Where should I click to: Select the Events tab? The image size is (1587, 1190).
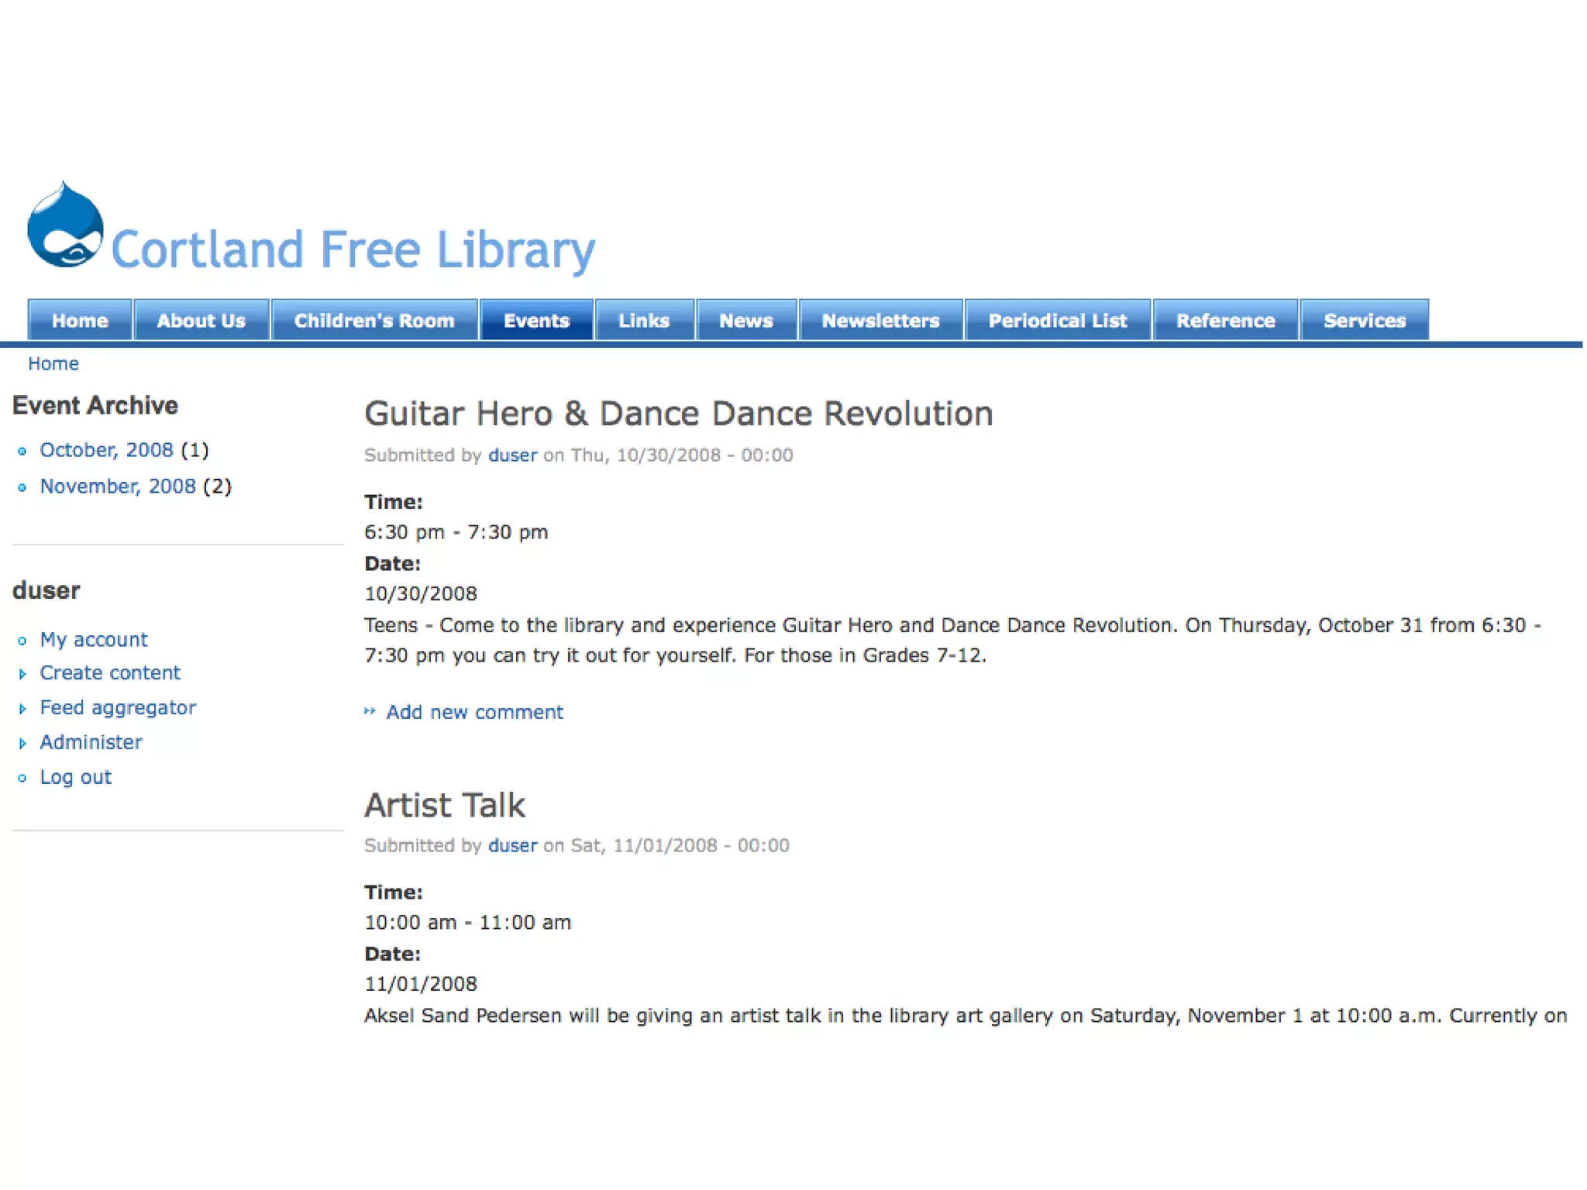[x=536, y=320]
